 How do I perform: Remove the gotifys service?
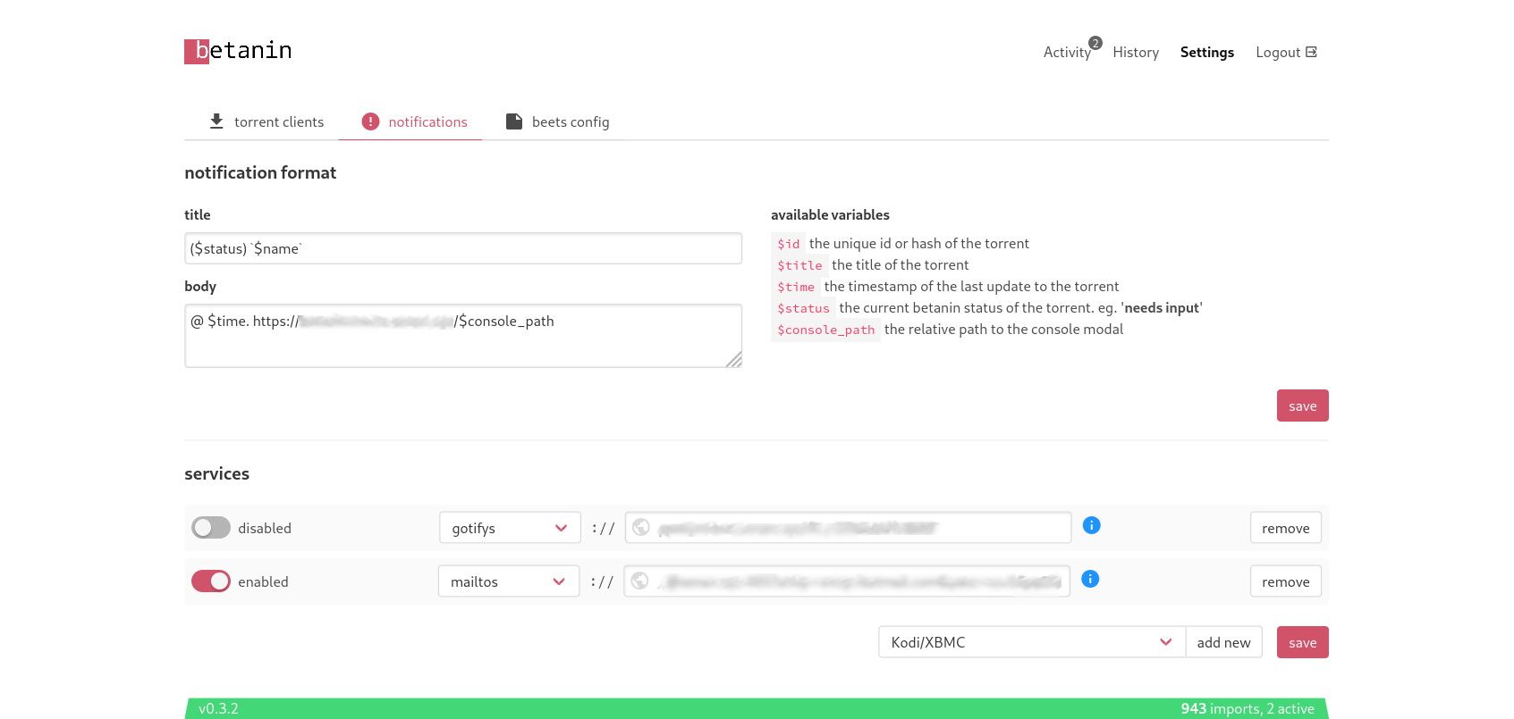[1285, 528]
